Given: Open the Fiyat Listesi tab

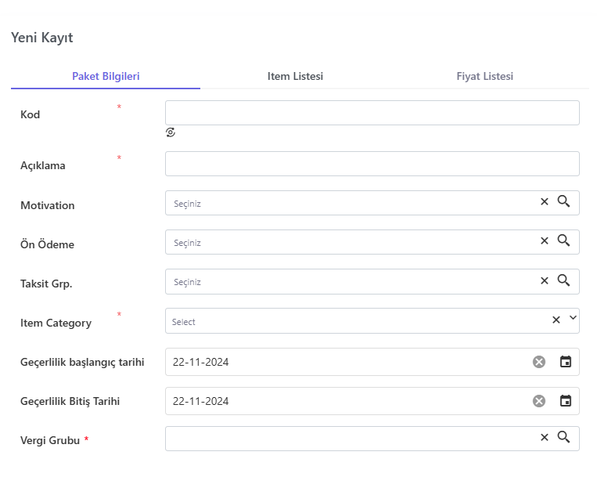Looking at the screenshot, I should point(484,76).
